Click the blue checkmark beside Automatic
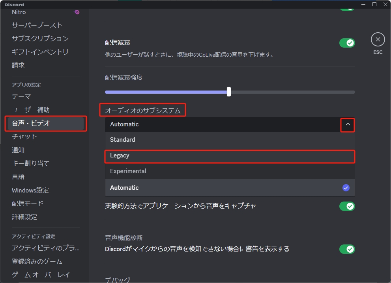The height and width of the screenshot is (283, 391). pos(346,188)
